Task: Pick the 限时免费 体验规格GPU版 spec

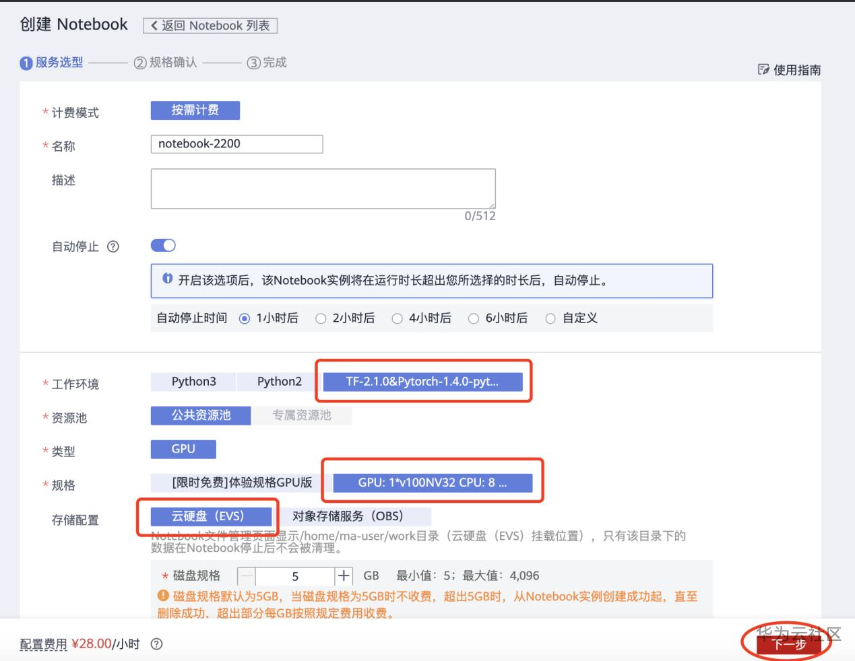Action: point(241,483)
